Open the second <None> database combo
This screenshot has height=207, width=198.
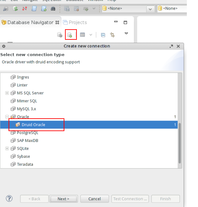[172, 9]
